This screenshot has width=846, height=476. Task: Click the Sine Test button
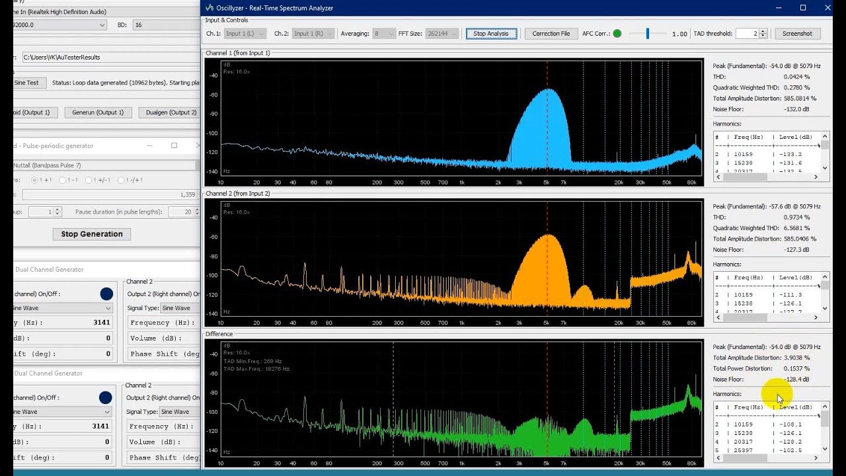point(29,83)
